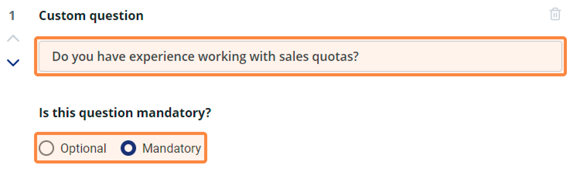Viewport: 587px width, 182px height.
Task: Click the Optional label text
Action: click(83, 149)
